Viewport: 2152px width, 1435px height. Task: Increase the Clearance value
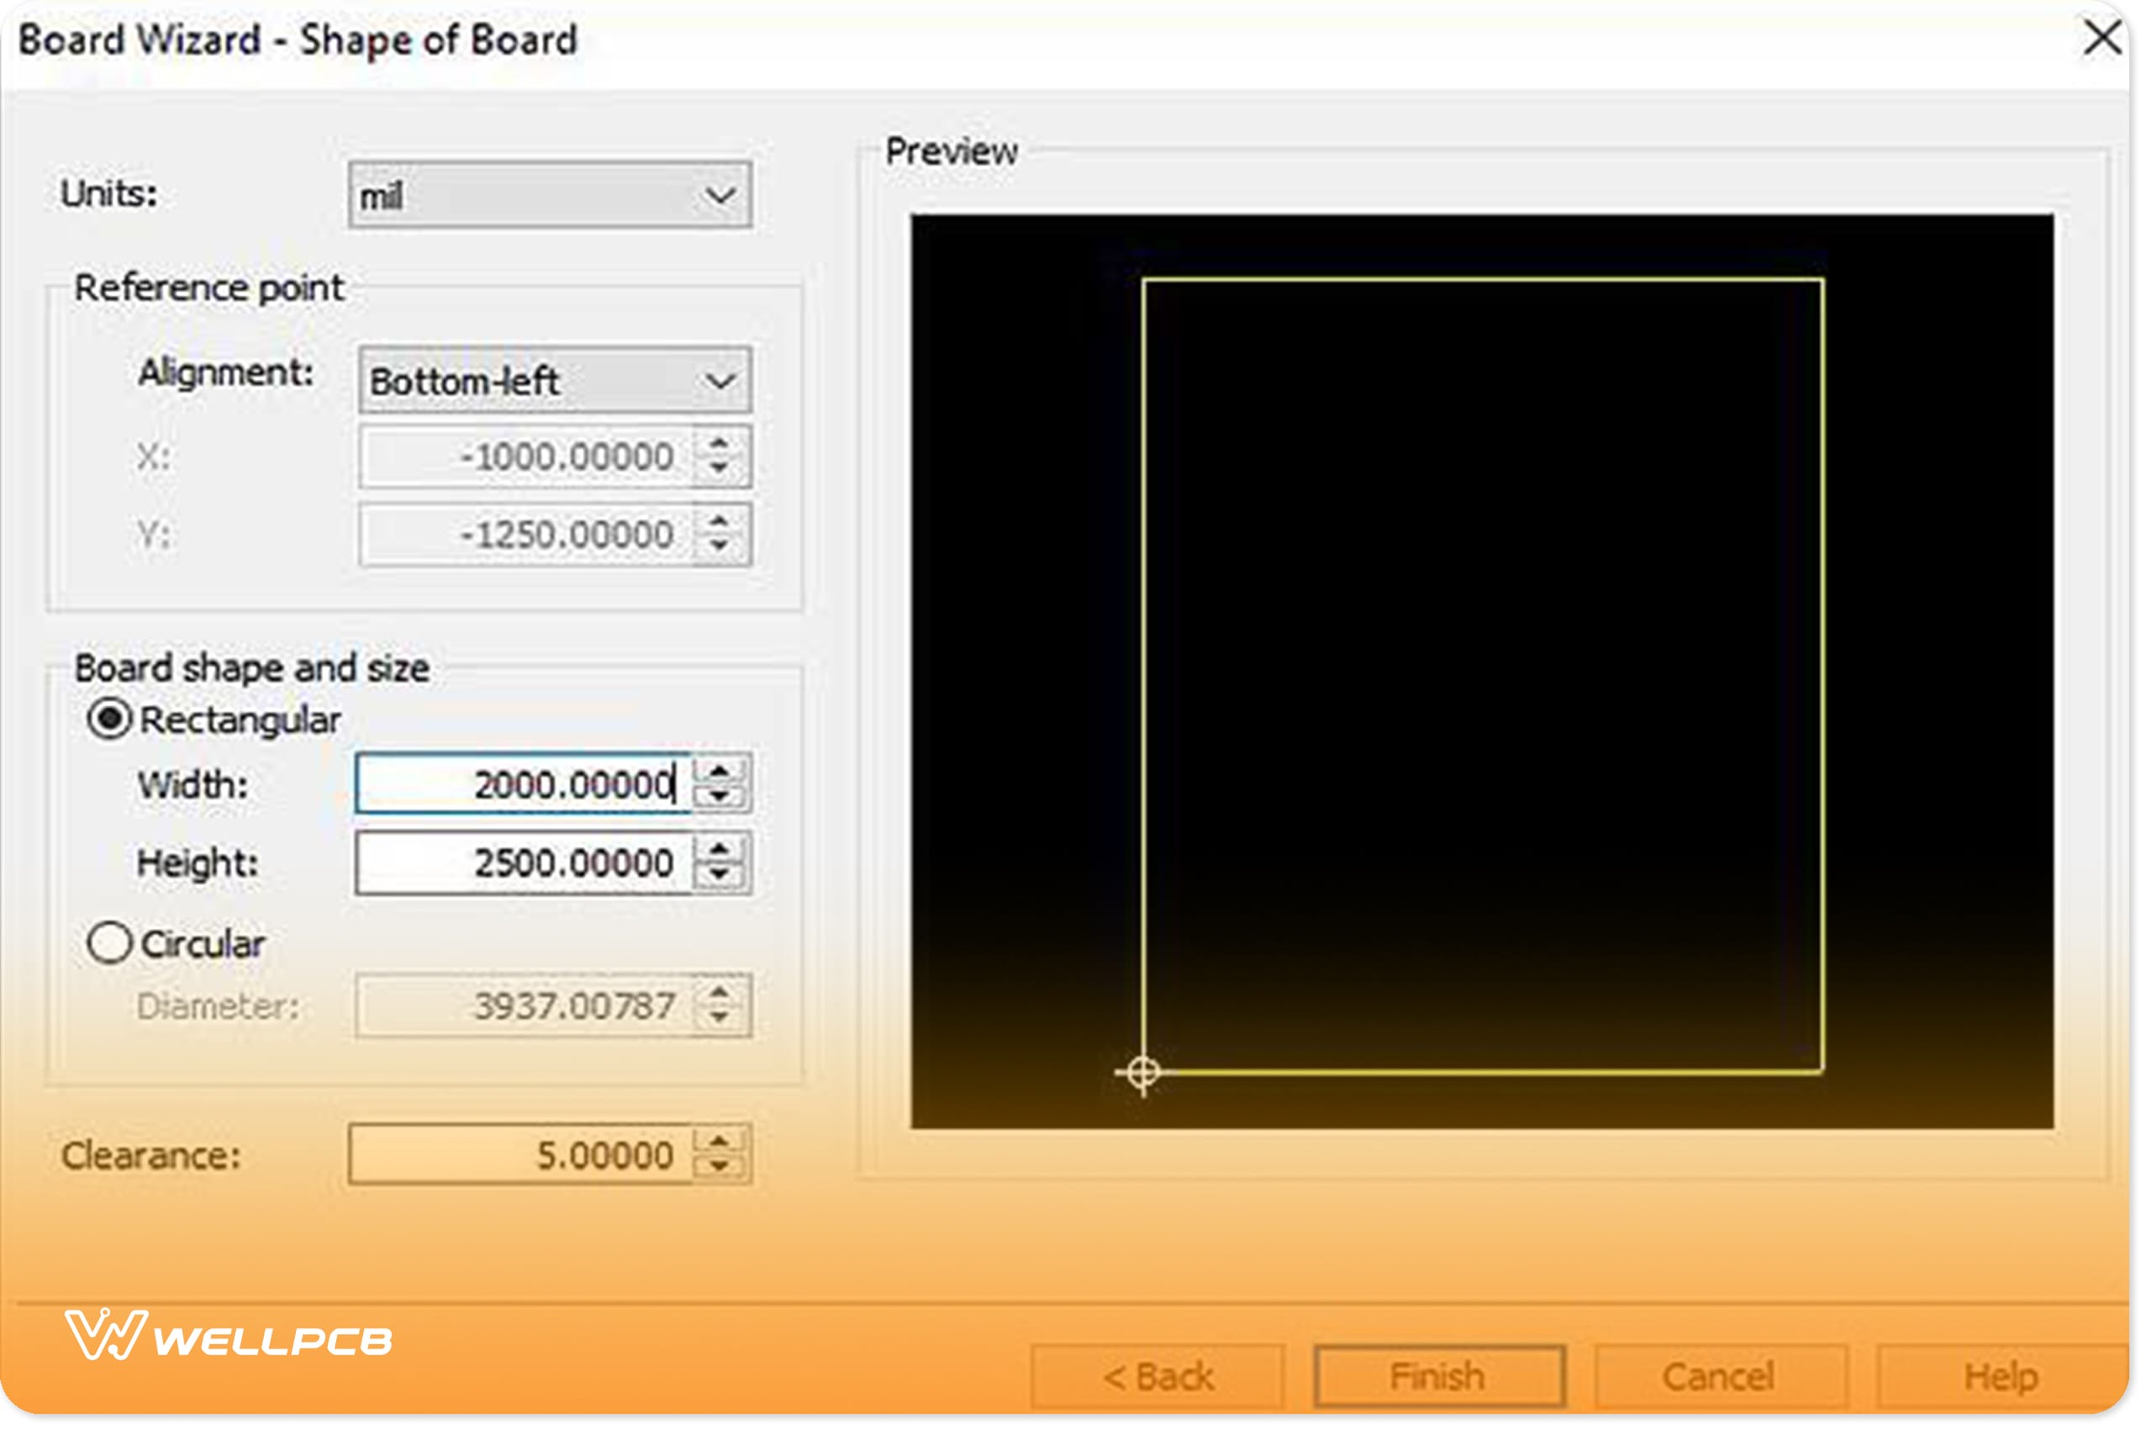click(722, 1142)
